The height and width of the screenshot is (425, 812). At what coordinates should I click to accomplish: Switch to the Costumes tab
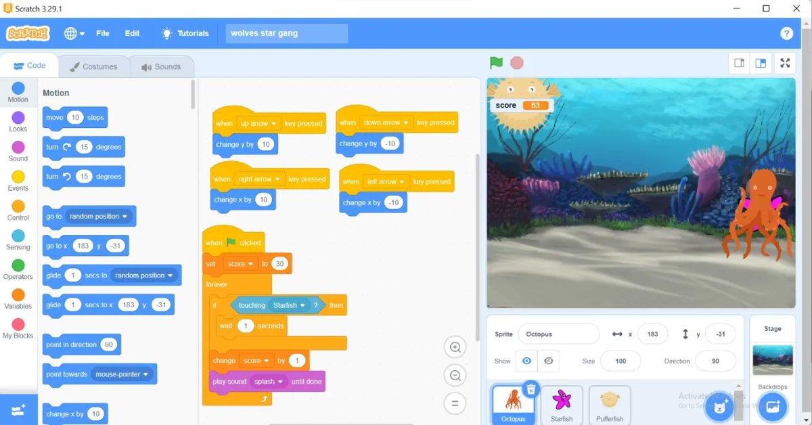tap(94, 66)
